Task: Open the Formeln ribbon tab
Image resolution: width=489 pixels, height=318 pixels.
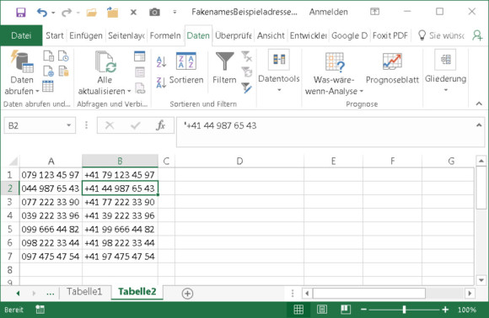Action: tap(165, 35)
